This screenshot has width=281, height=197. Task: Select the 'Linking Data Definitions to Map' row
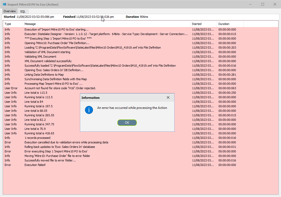140,75
